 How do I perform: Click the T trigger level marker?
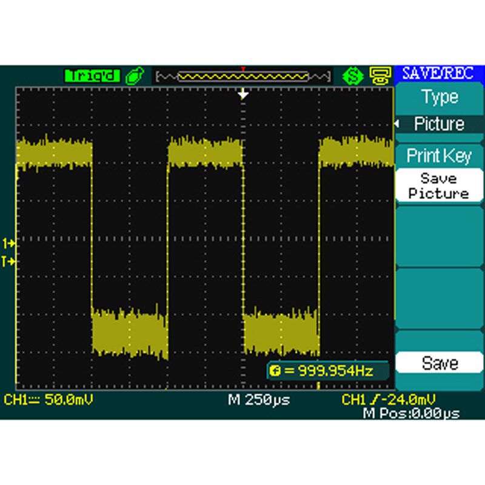pyautogui.click(x=8, y=262)
